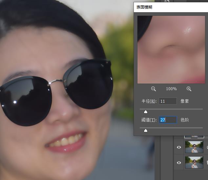Click the 像素 unit label
This screenshot has height=180, width=208.
click(x=185, y=101)
